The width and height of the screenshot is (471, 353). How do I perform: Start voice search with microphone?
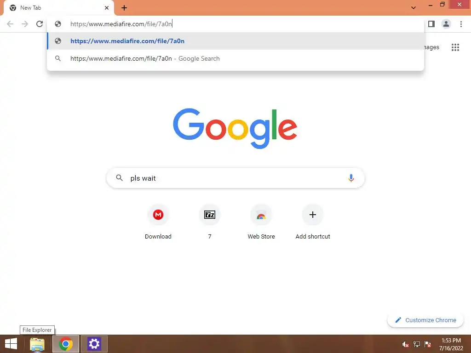[x=351, y=178]
